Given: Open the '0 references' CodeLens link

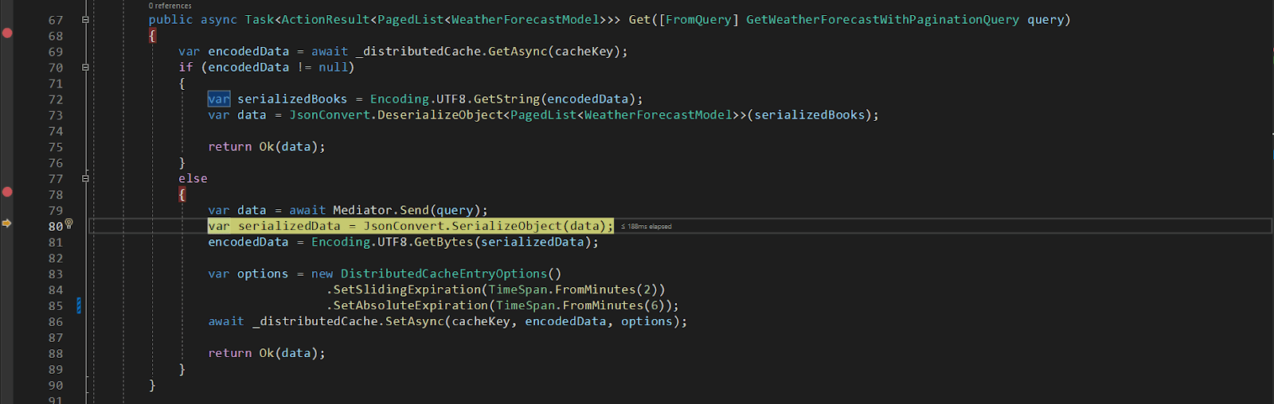Looking at the screenshot, I should tap(170, 6).
